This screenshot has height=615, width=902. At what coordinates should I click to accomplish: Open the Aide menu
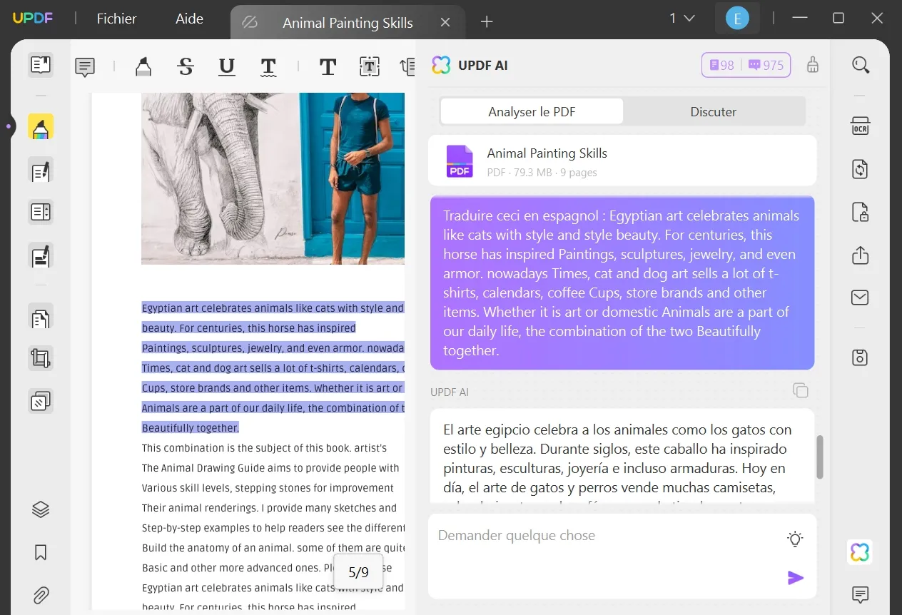(188, 19)
